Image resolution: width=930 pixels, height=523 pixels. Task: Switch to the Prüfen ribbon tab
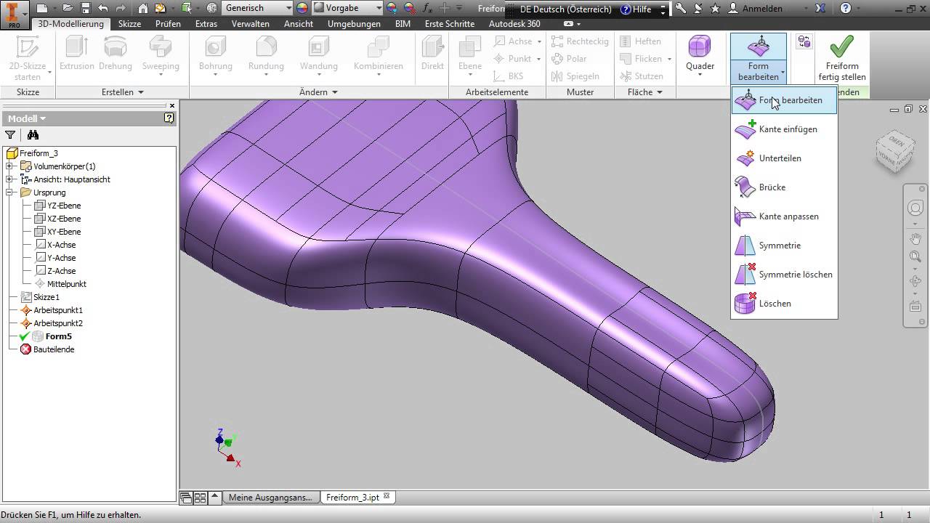[168, 24]
